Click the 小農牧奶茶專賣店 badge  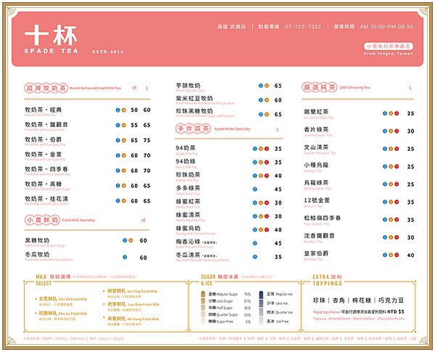(389, 46)
